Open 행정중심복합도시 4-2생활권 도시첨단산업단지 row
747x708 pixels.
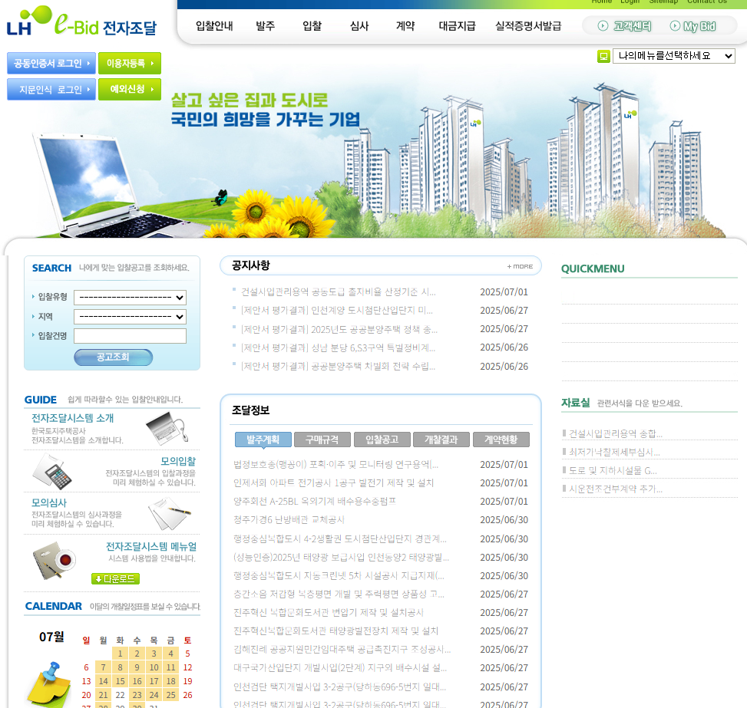(340, 538)
